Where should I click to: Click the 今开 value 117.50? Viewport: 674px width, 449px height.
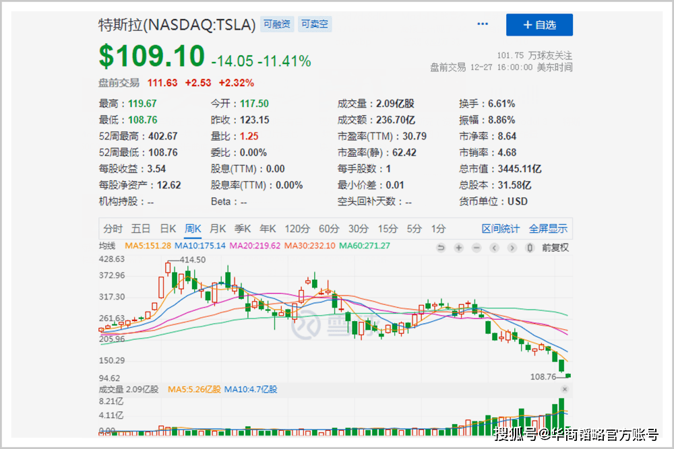254,104
